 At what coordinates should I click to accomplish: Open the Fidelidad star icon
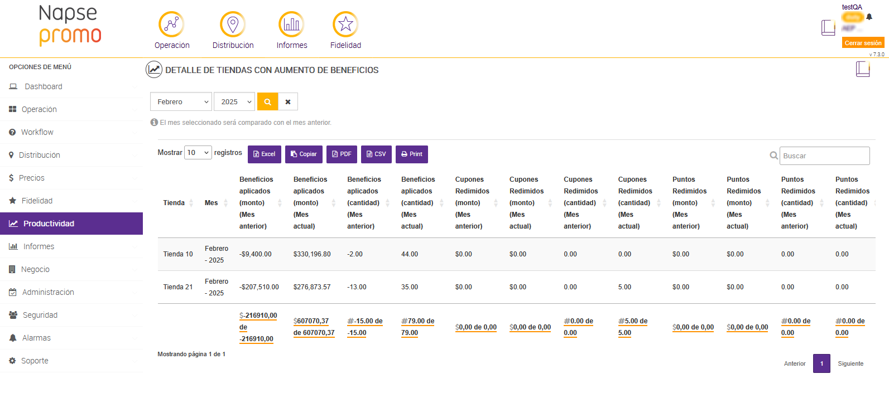pyautogui.click(x=345, y=25)
